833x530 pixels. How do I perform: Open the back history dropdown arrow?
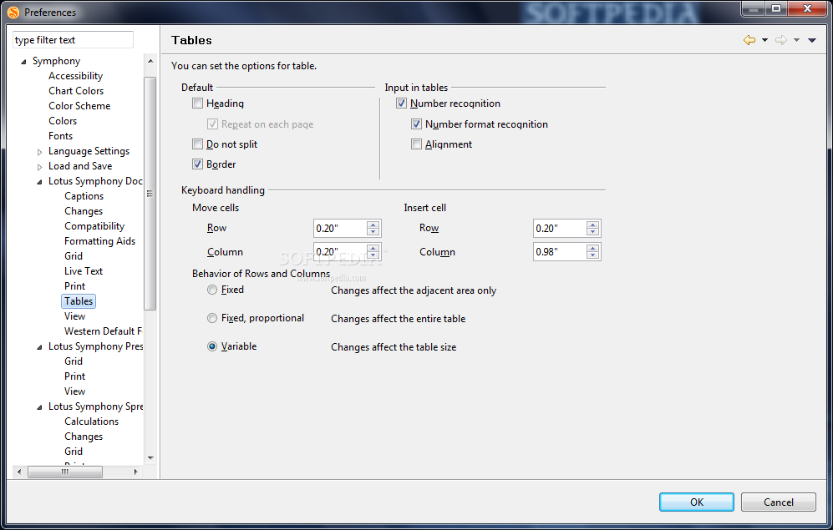[765, 40]
